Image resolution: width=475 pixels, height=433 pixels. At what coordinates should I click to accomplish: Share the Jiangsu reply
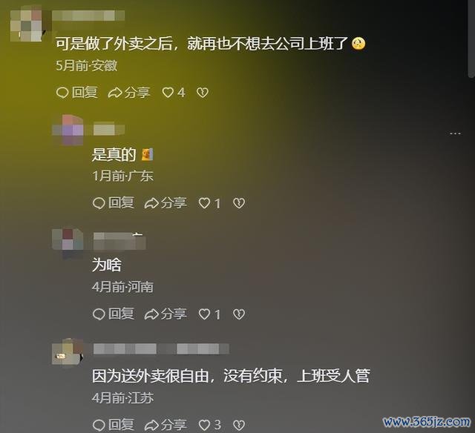coord(166,425)
